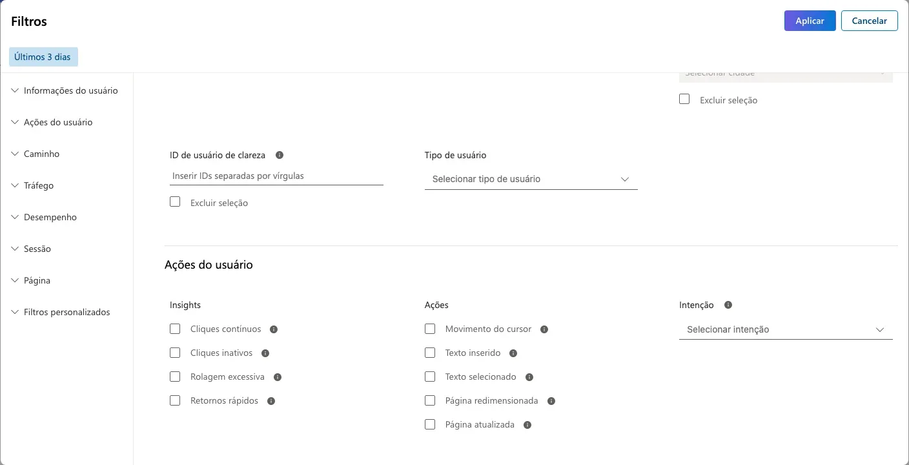The width and height of the screenshot is (909, 465).
Task: Tick Texto inserido checkbox
Action: point(430,353)
